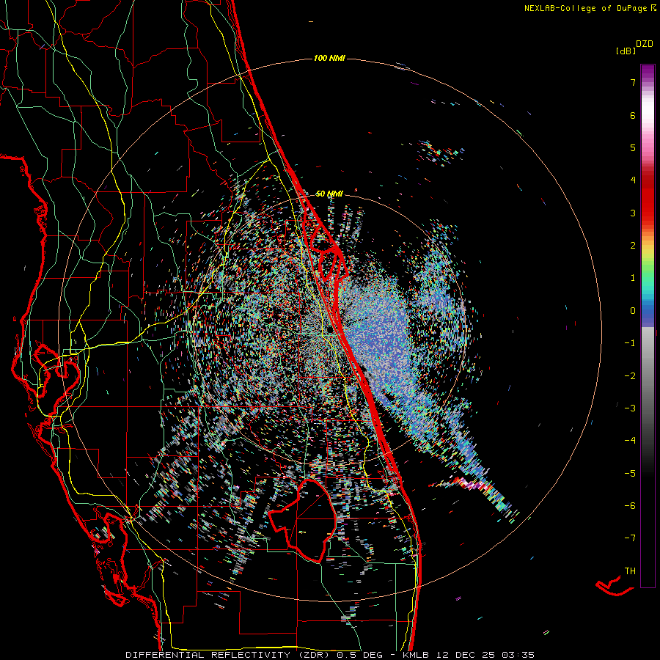Click the -7 label on the color scale
Viewport: 660px width, 660px height.
[630, 538]
